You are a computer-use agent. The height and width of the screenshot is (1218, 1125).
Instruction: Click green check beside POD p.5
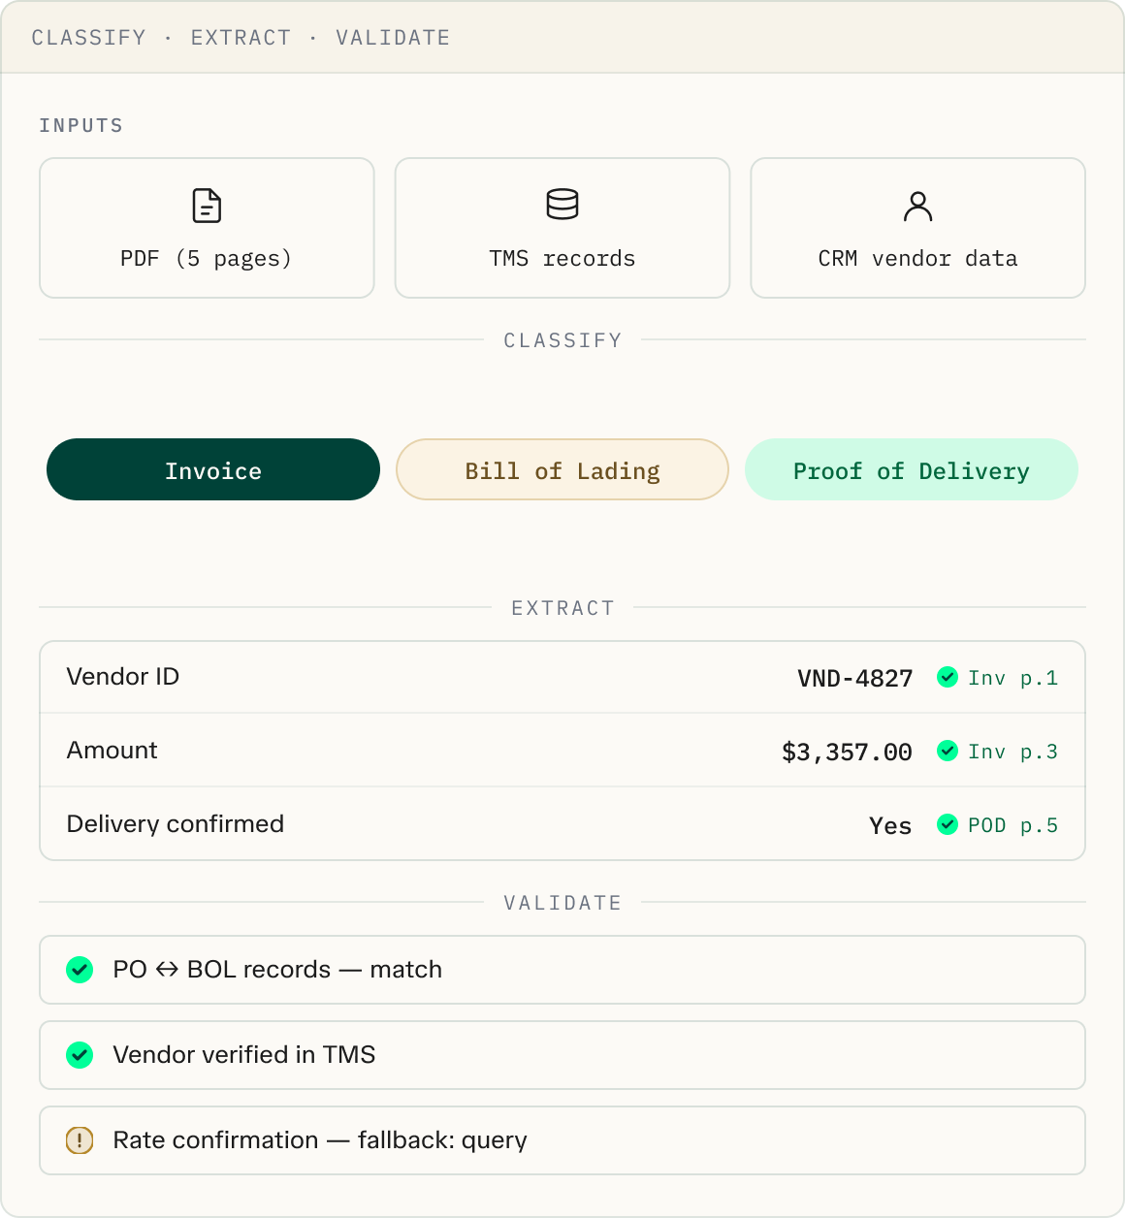(x=948, y=824)
